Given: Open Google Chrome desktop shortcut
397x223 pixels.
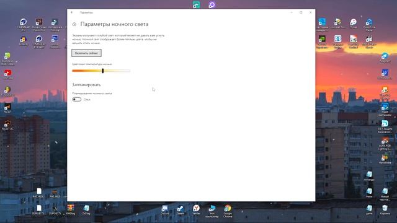Looking at the screenshot, I should pyautogui.click(x=228, y=211).
